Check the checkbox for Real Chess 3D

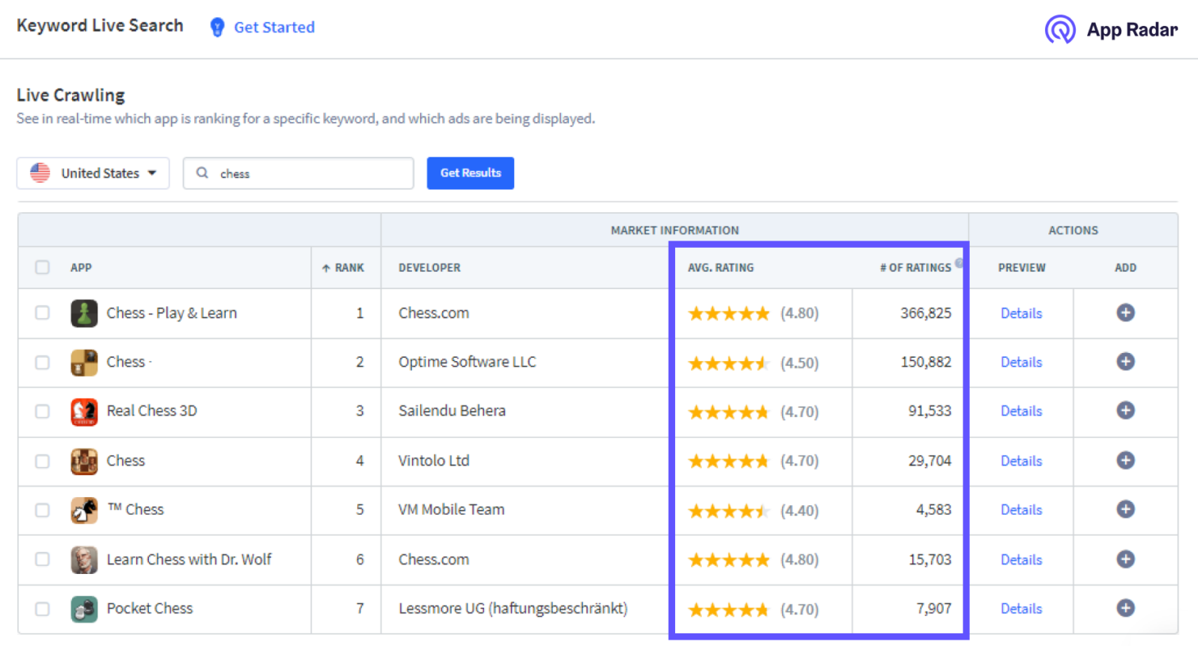pyautogui.click(x=42, y=411)
